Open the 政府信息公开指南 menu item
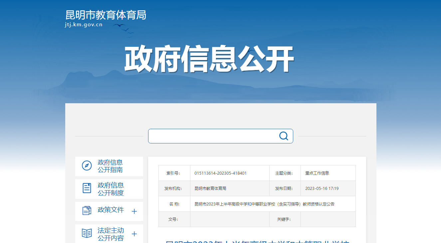441x243 pixels. point(110,166)
